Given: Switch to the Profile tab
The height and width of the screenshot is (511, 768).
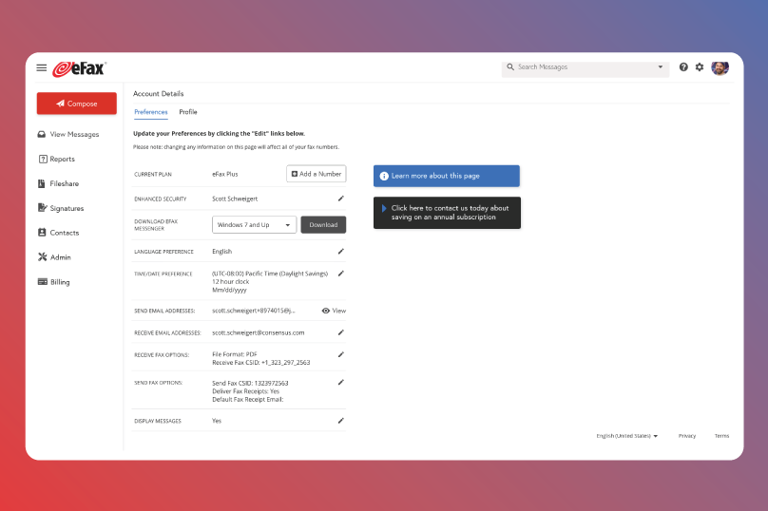Looking at the screenshot, I should [x=188, y=112].
